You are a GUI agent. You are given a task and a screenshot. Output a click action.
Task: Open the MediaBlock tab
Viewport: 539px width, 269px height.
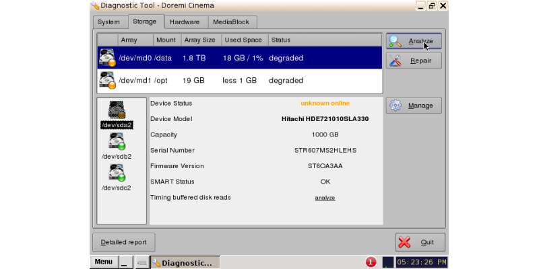231,22
